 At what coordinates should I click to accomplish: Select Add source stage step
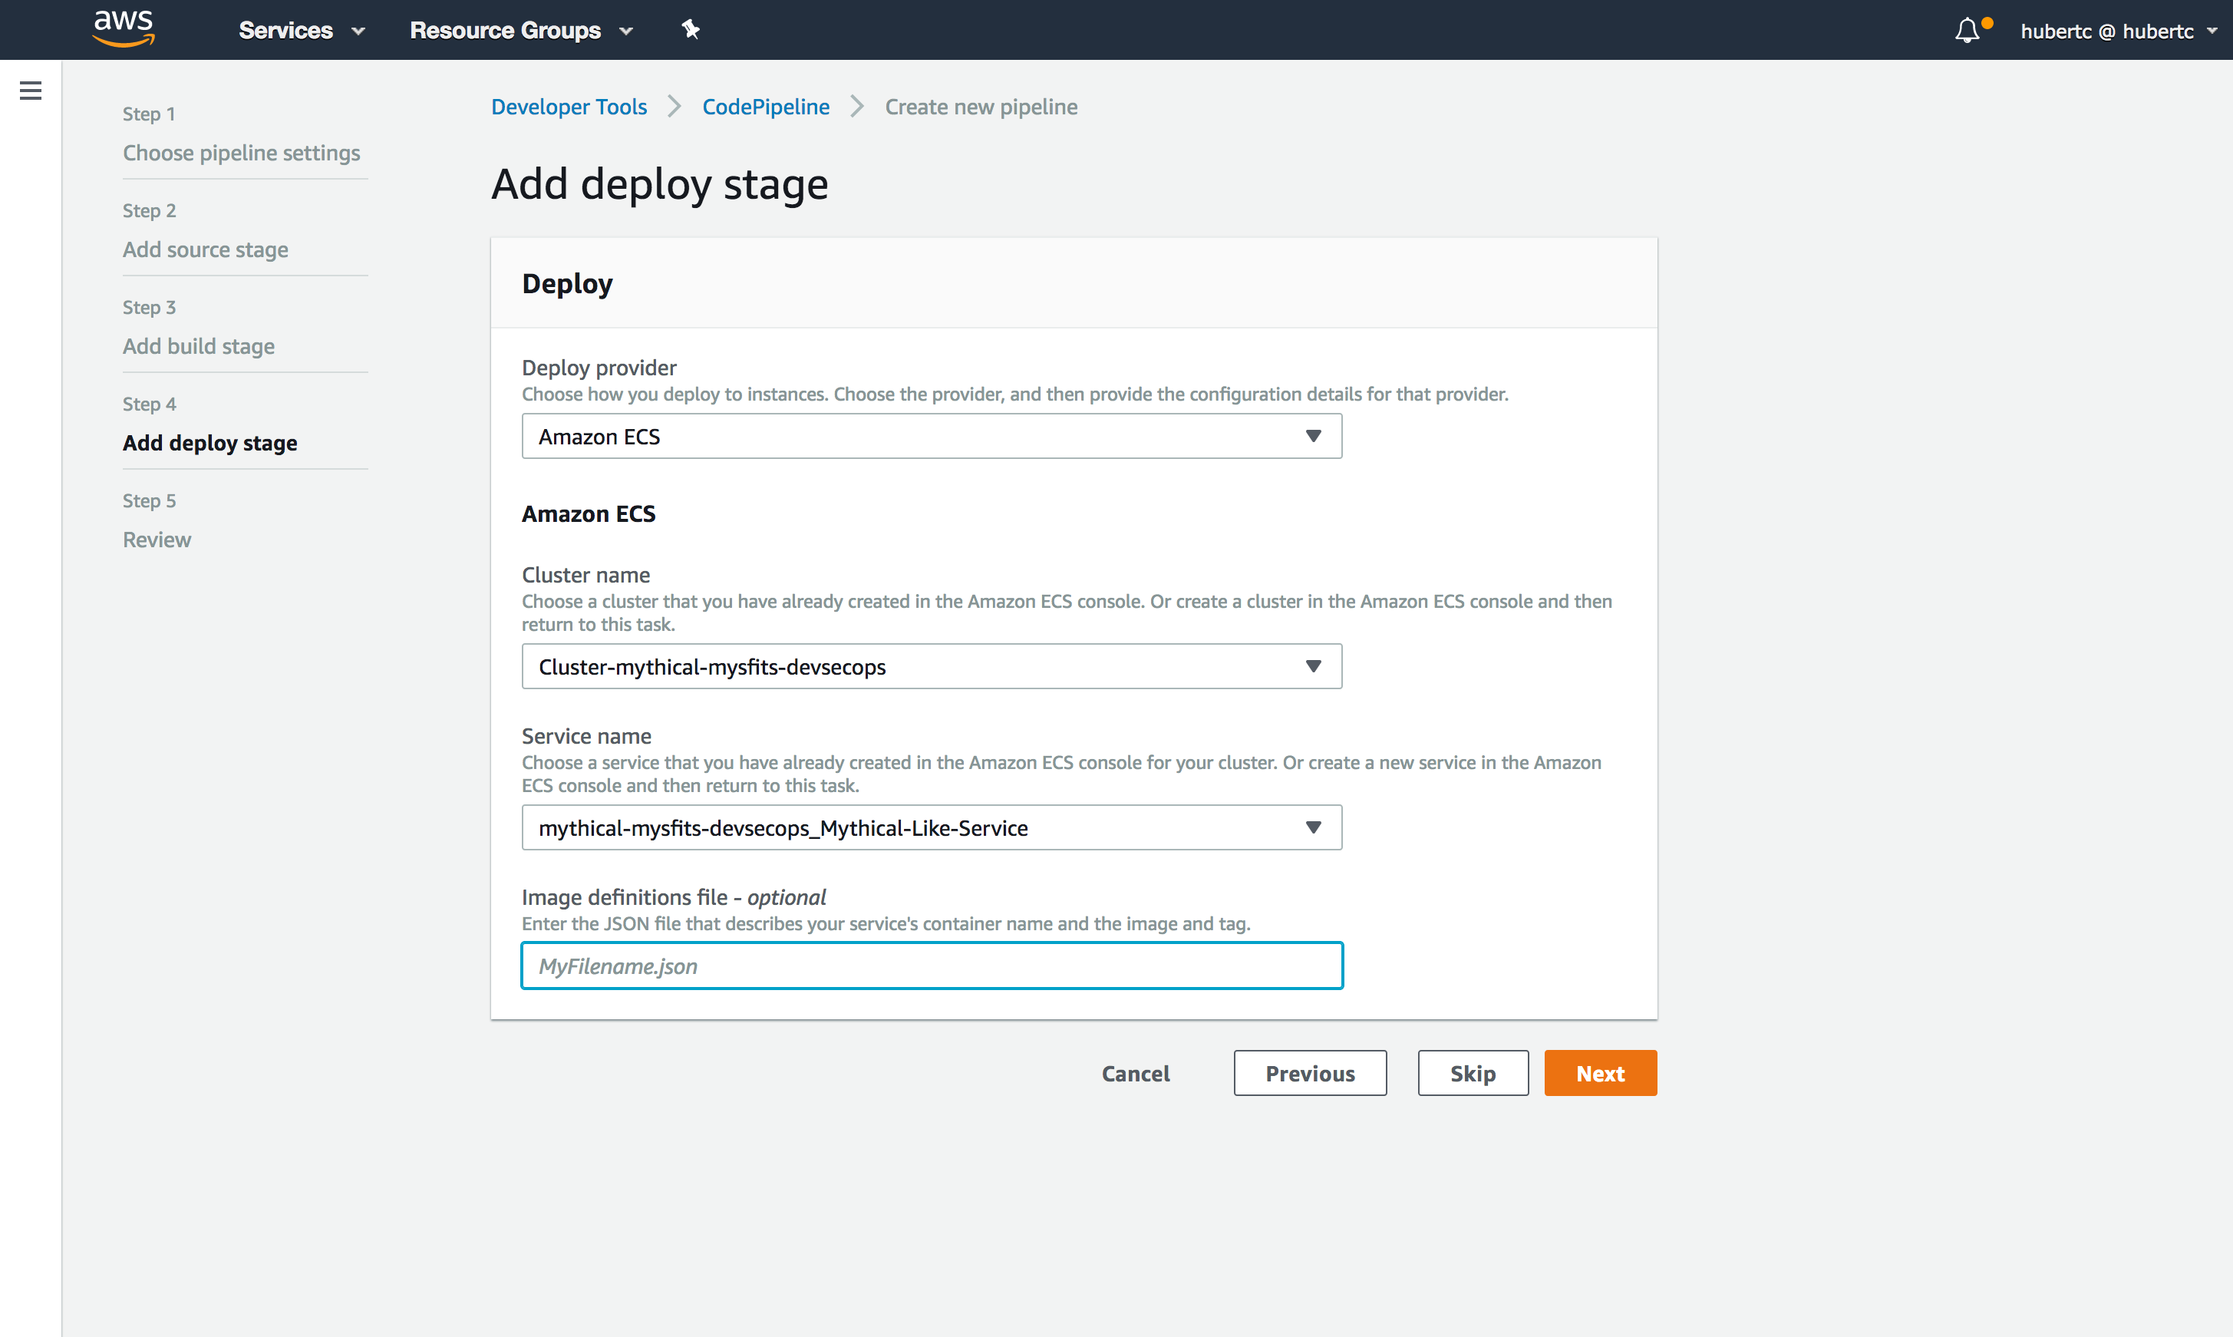click(206, 249)
